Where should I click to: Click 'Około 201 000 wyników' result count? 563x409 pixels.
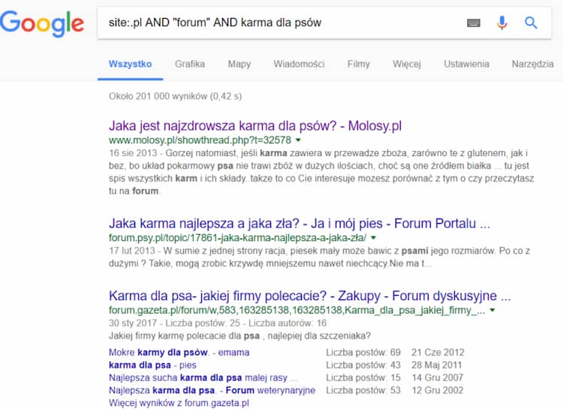[175, 96]
